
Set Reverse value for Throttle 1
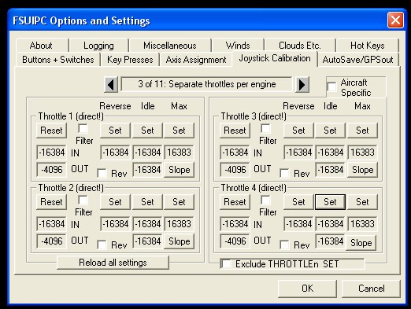coord(115,131)
